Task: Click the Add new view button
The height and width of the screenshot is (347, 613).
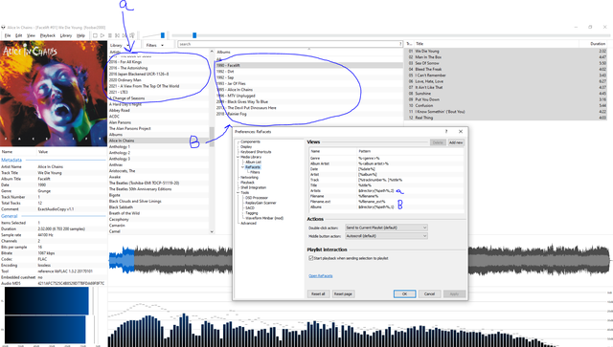Action: (x=456, y=142)
